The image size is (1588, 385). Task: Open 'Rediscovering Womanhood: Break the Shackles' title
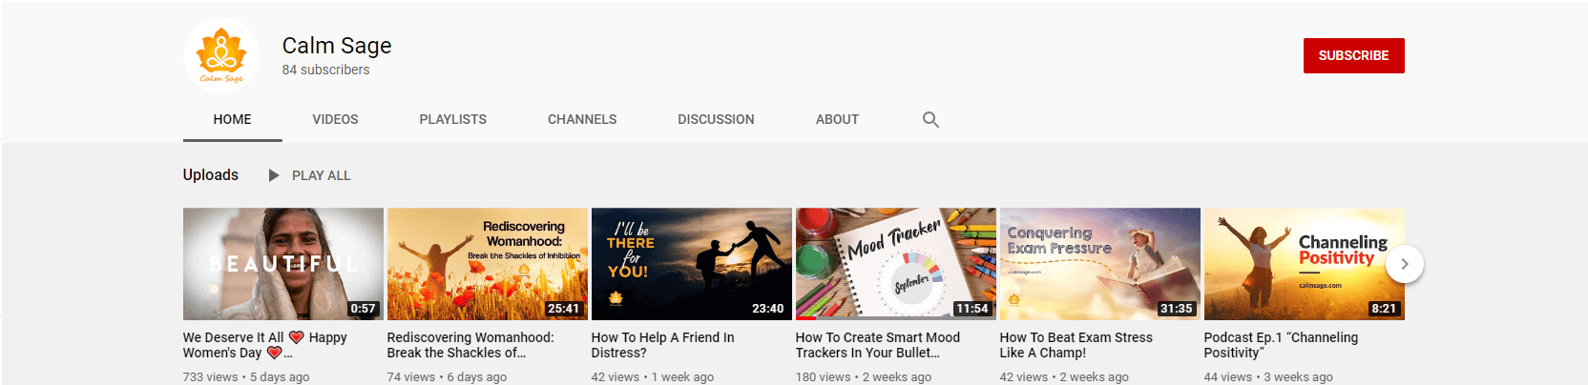[x=470, y=345]
